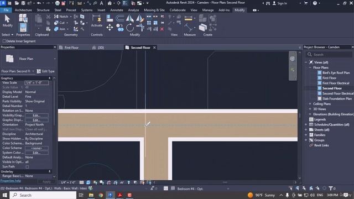
Task: Collapse the Underlay properties section
Action: [x=49, y=171]
